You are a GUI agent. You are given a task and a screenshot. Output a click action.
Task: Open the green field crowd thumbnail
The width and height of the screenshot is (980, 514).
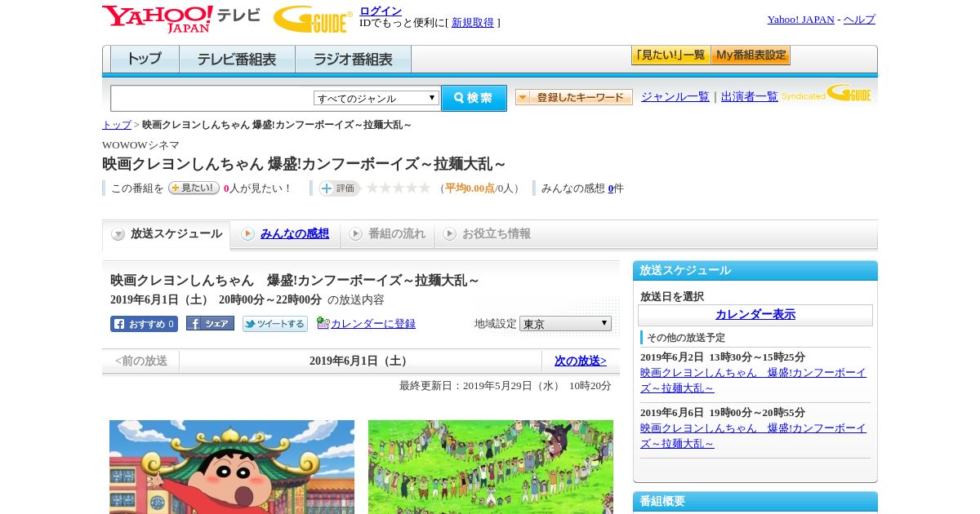(x=491, y=467)
